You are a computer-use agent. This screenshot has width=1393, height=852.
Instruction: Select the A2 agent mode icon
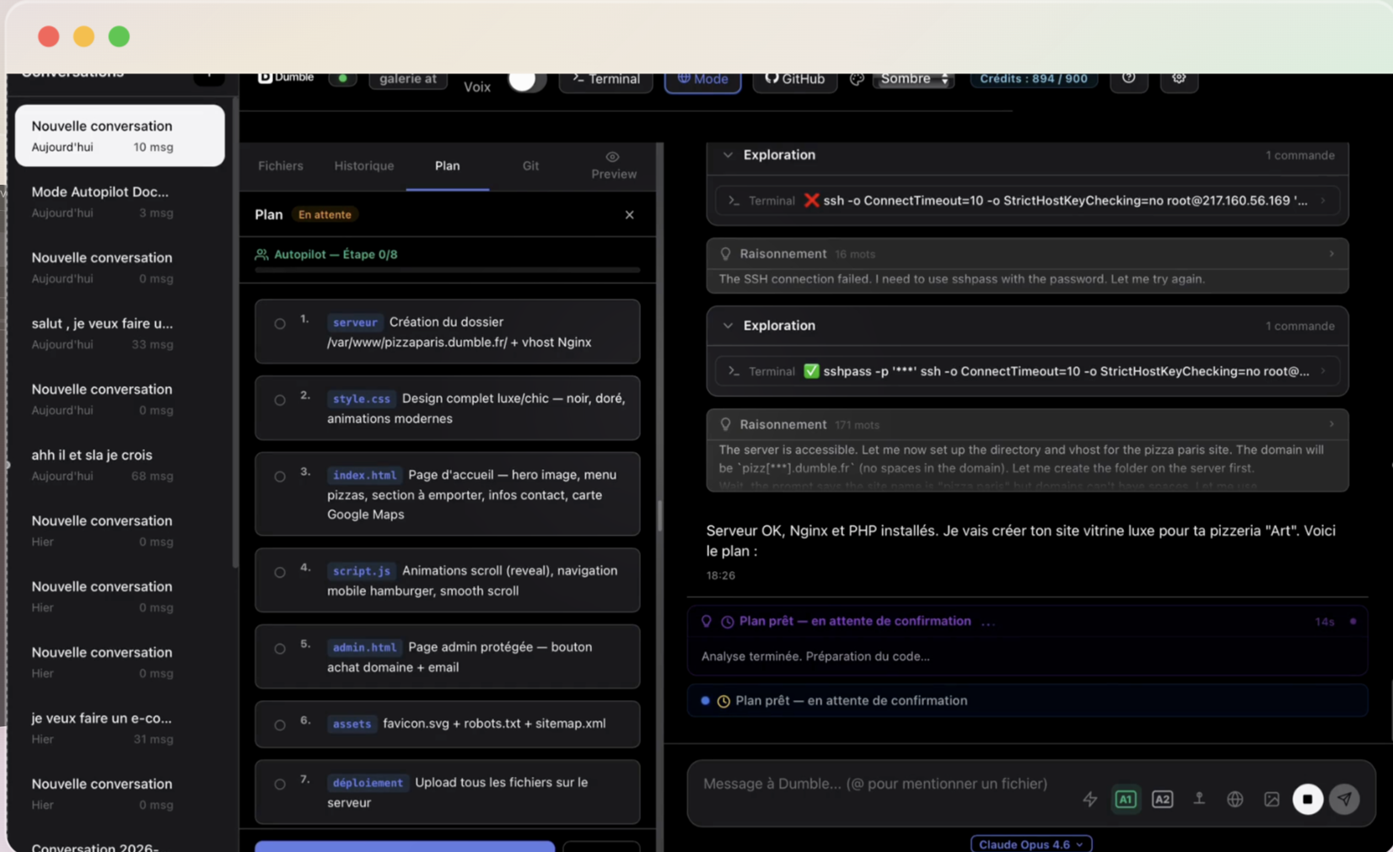[x=1162, y=799]
